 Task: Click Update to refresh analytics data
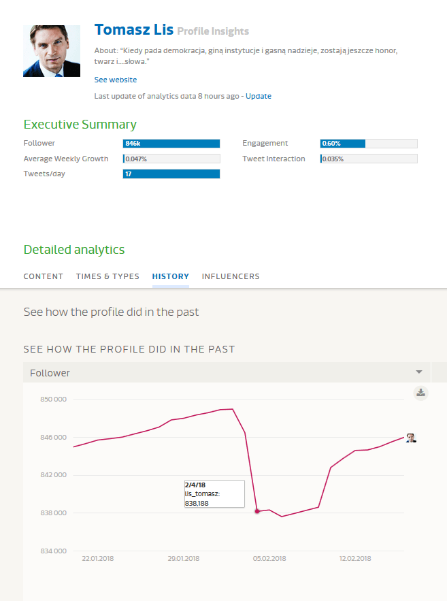(x=259, y=96)
